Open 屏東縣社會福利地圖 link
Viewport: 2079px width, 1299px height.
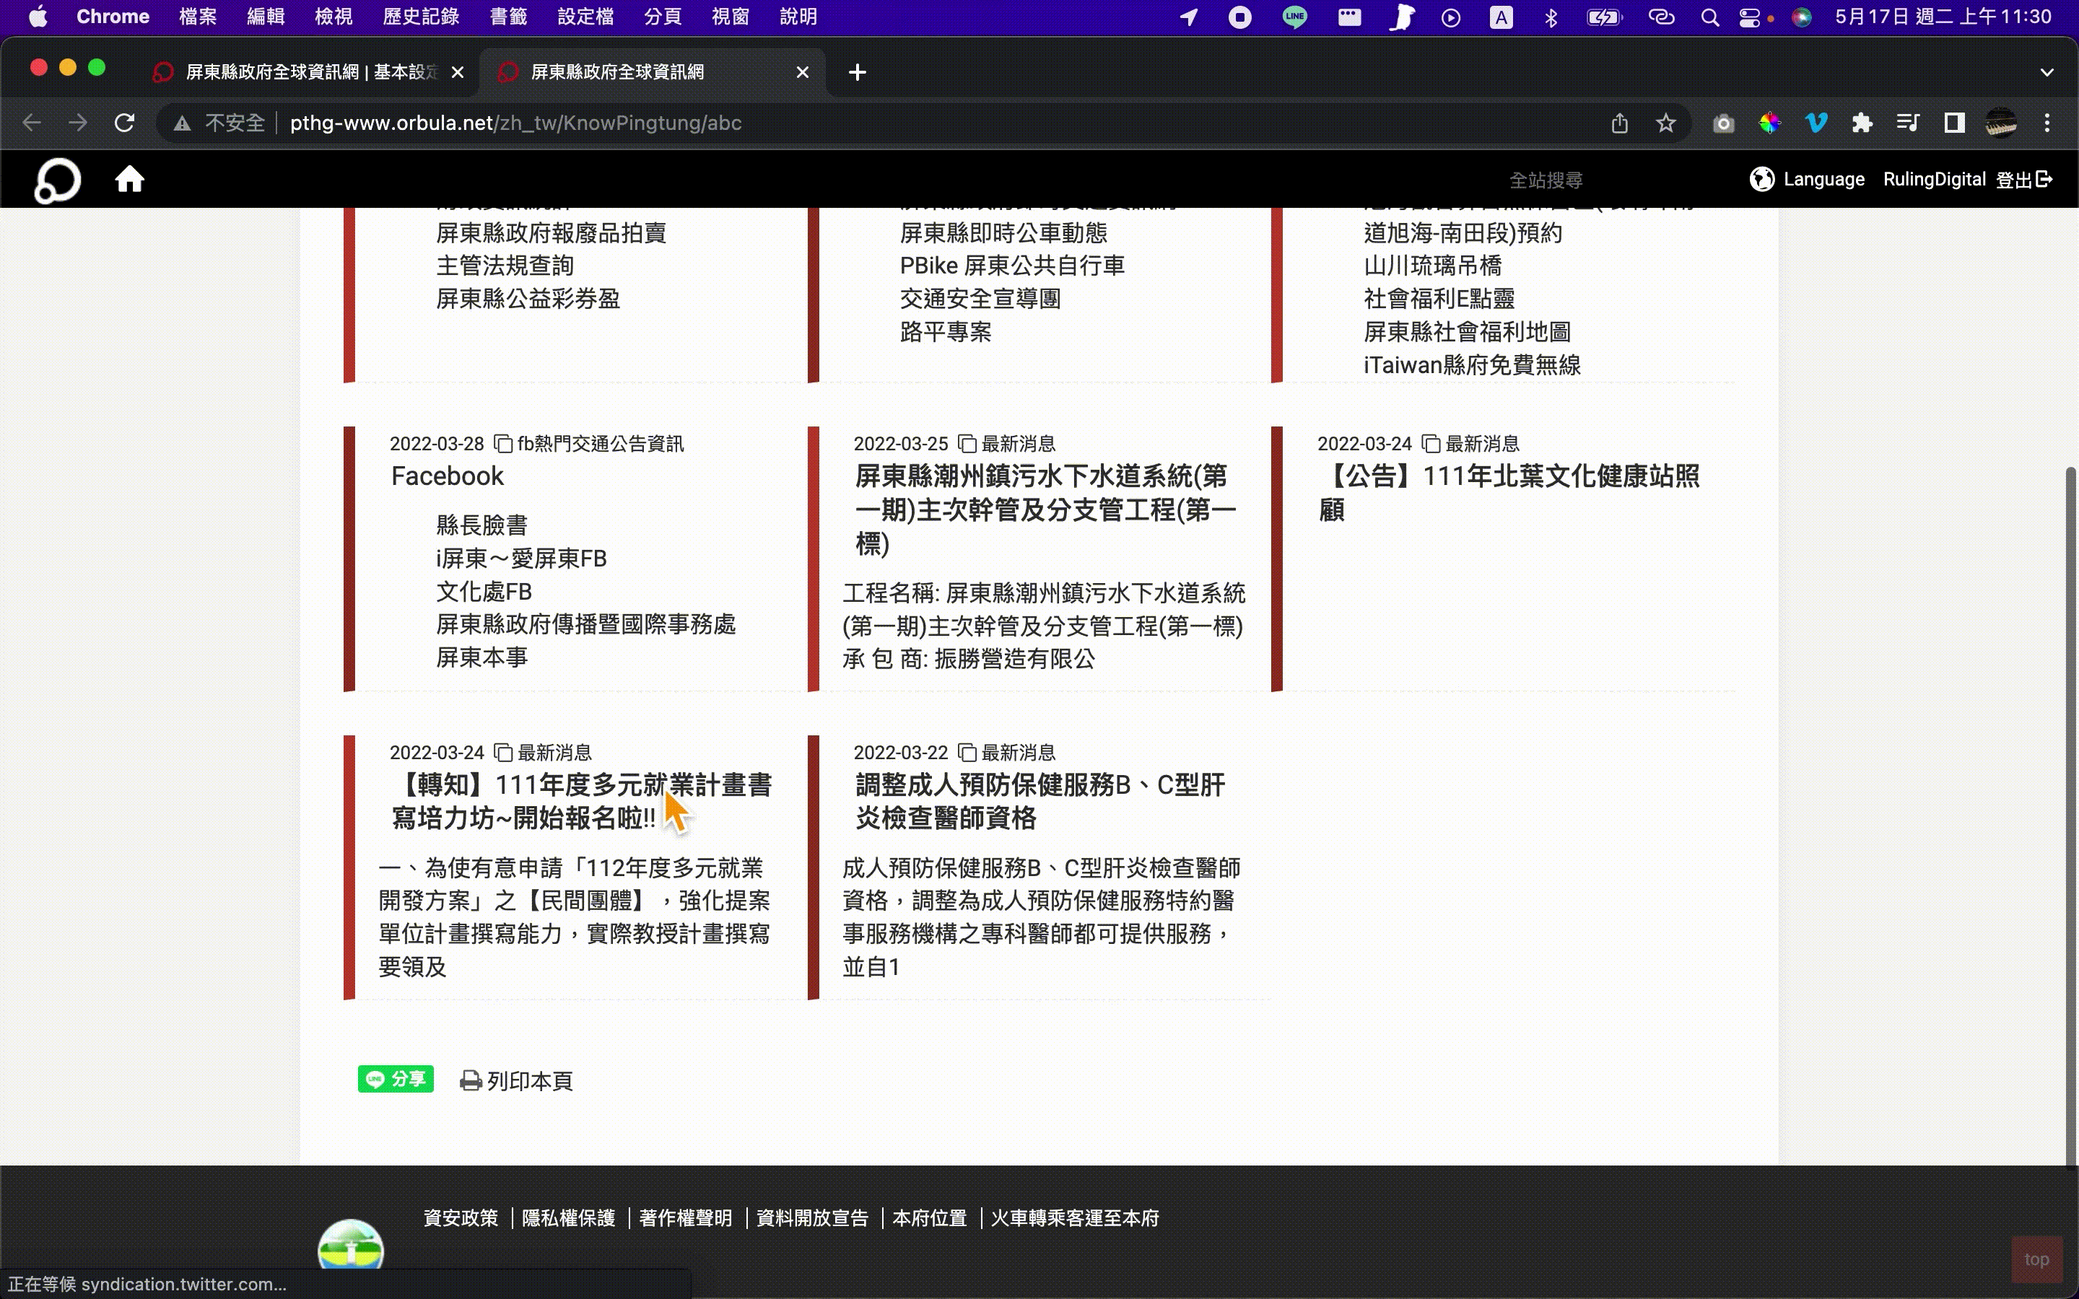click(1466, 332)
